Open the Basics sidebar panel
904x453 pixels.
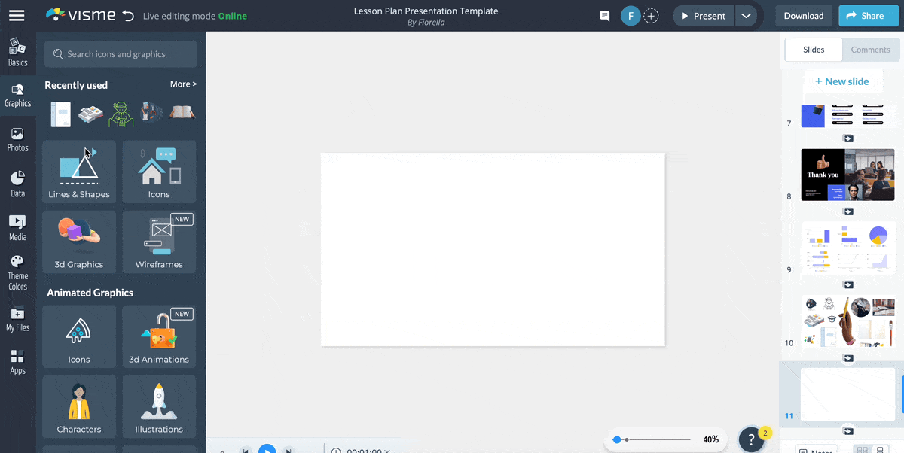point(17,52)
